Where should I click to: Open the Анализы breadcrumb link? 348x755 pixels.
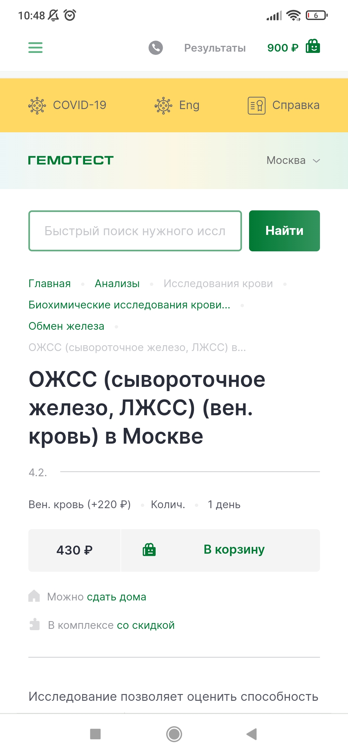point(117,284)
